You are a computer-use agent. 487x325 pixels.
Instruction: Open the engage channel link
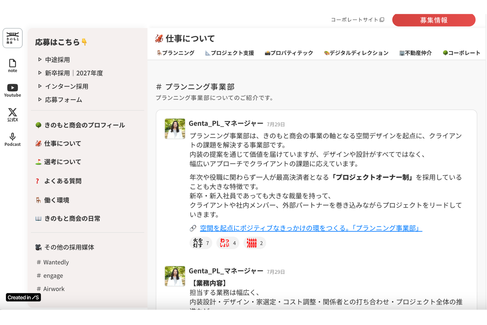click(x=53, y=276)
